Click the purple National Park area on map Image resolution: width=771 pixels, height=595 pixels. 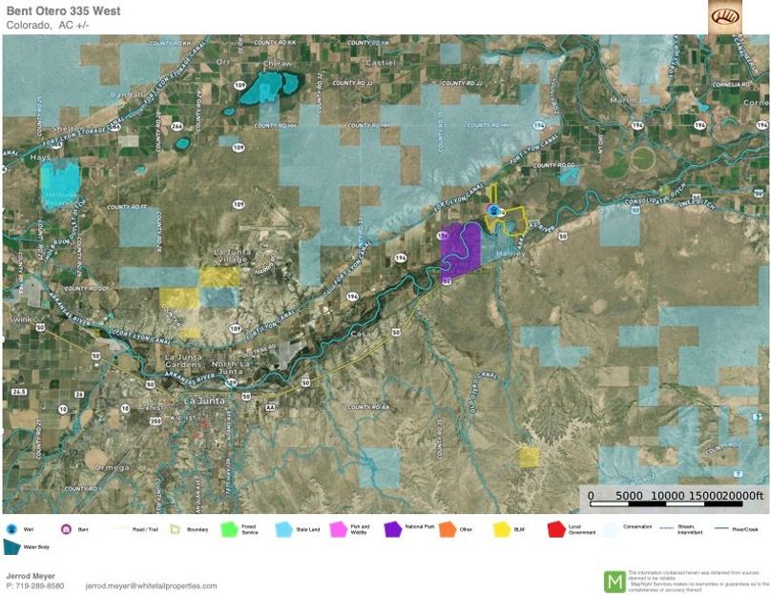tap(461, 250)
